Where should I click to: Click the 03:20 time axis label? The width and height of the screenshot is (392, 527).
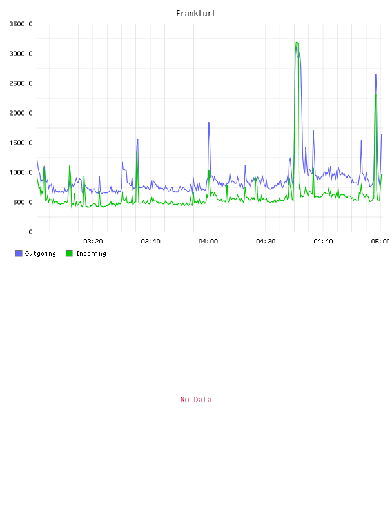click(93, 242)
